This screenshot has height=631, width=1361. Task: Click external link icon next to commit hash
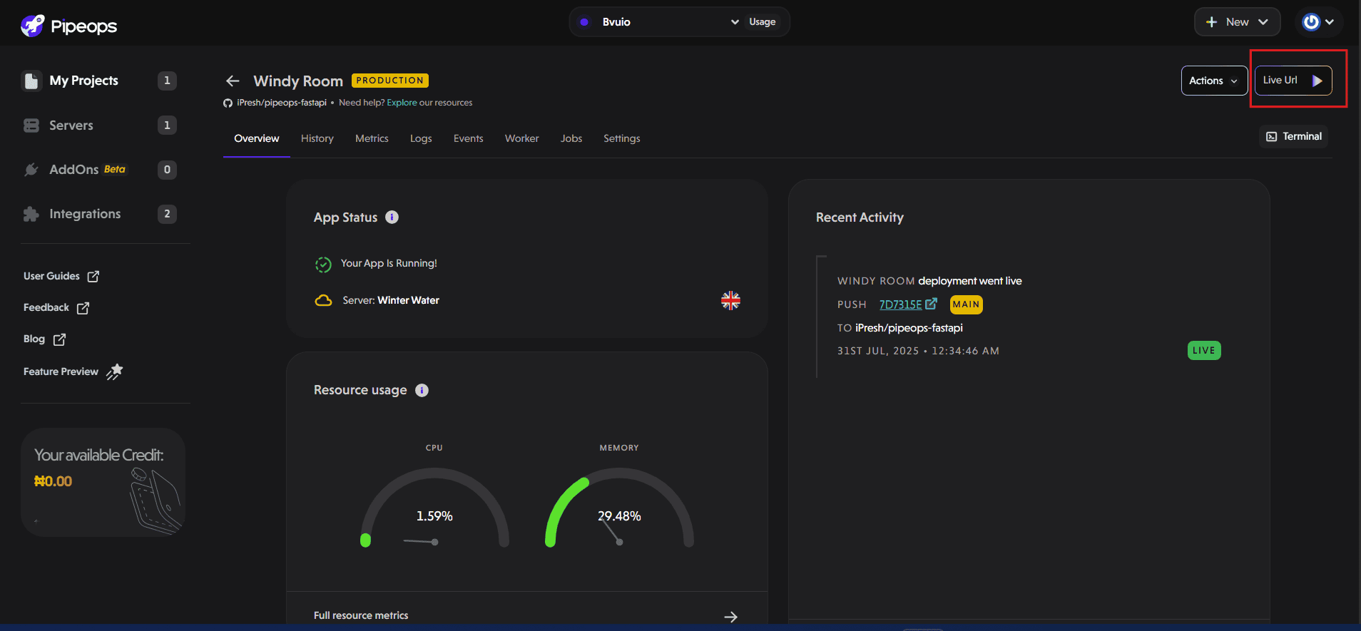[x=931, y=304]
